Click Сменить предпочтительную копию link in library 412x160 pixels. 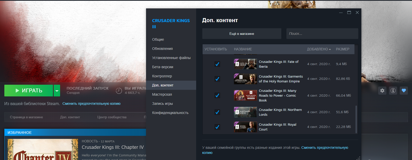[x=91, y=104]
